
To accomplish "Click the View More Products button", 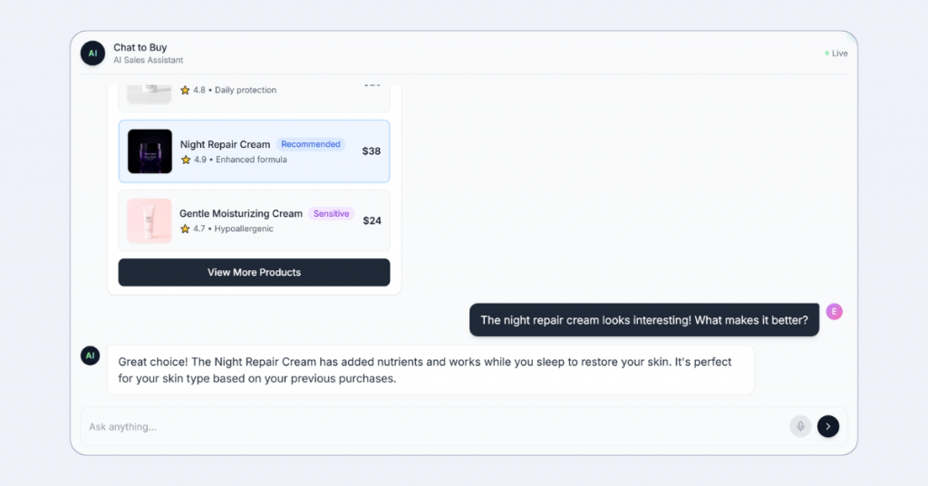I will [x=254, y=272].
